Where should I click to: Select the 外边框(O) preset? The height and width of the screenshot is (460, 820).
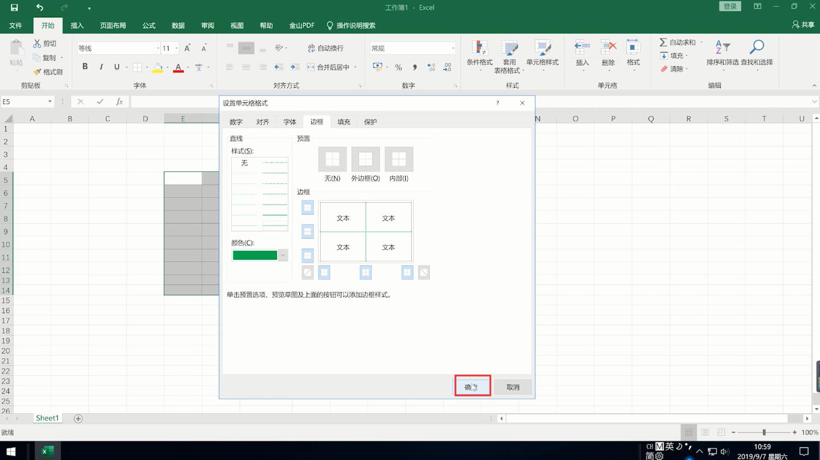(x=365, y=159)
